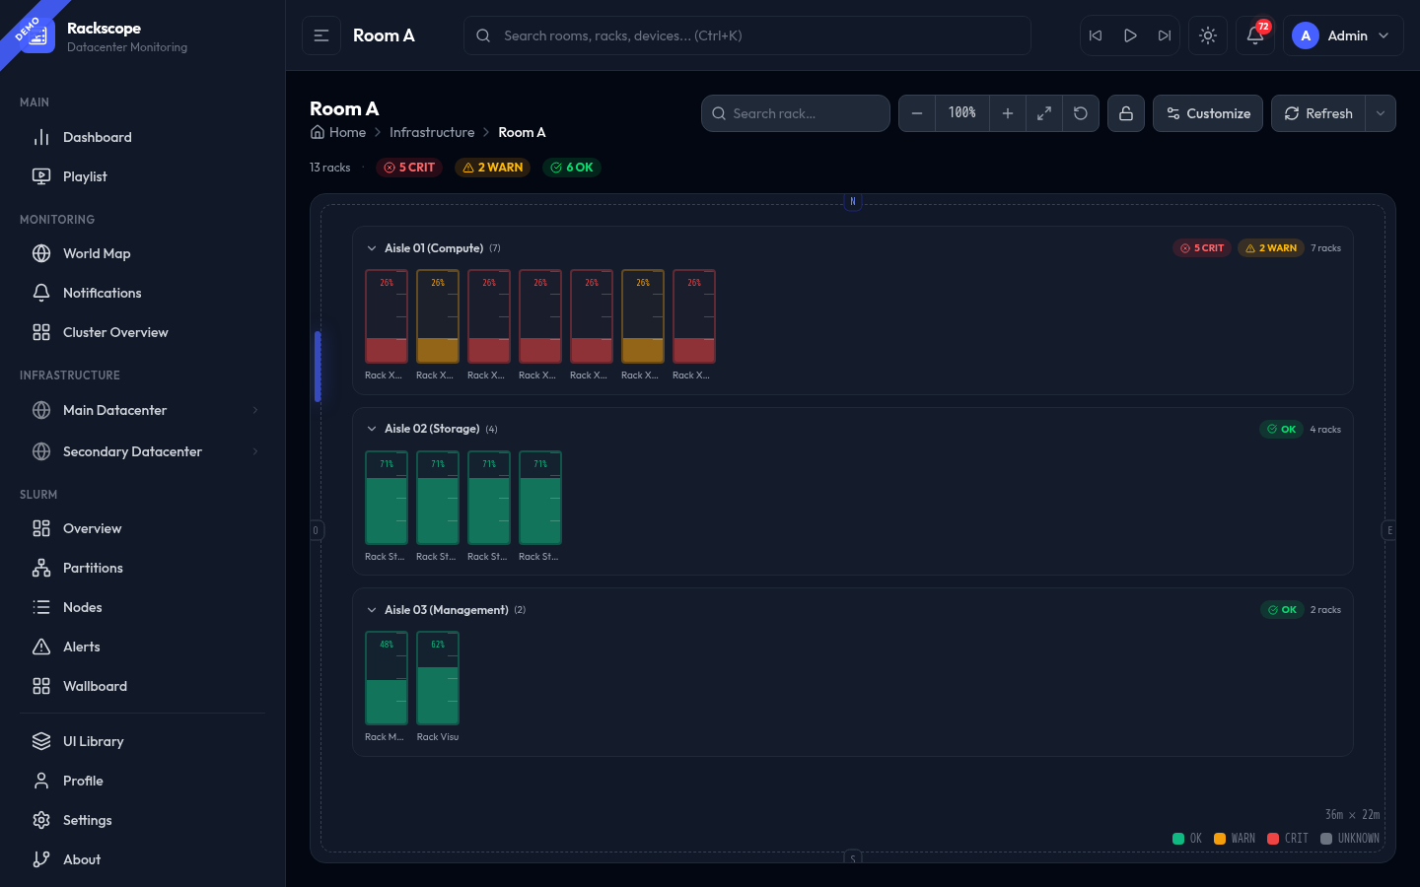Reset the zoom with the rotate icon
The image size is (1420, 887).
click(1081, 113)
